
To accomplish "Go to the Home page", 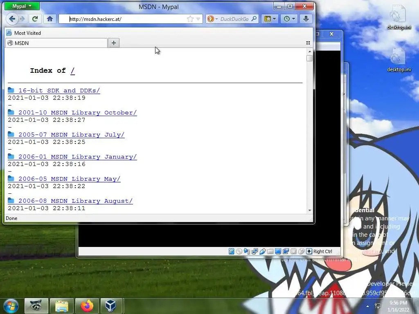I will click(50, 19).
